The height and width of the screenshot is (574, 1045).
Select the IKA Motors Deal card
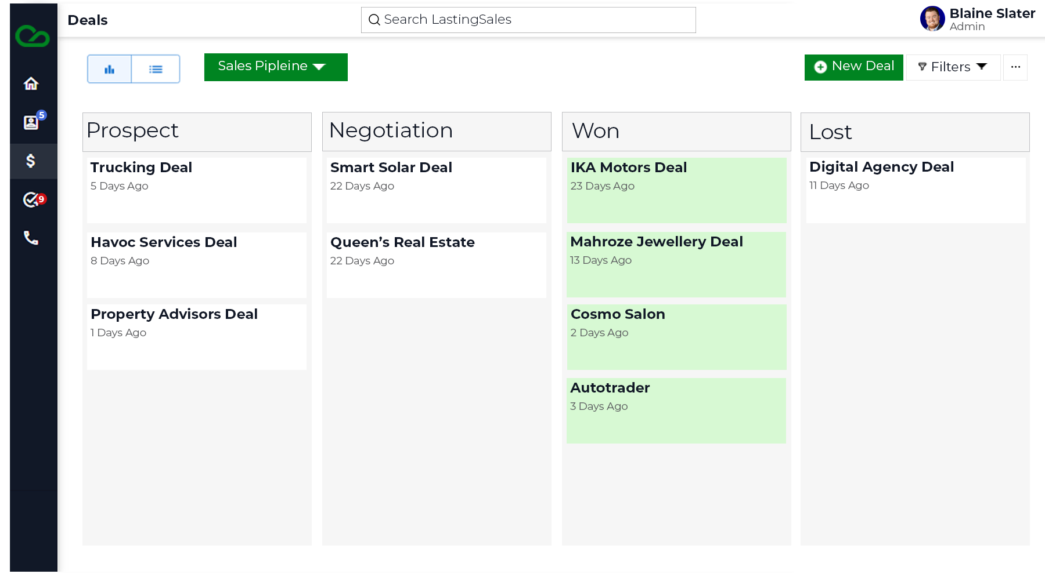(x=677, y=190)
